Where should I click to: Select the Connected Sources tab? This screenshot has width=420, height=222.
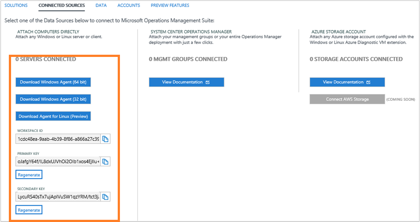click(62, 6)
